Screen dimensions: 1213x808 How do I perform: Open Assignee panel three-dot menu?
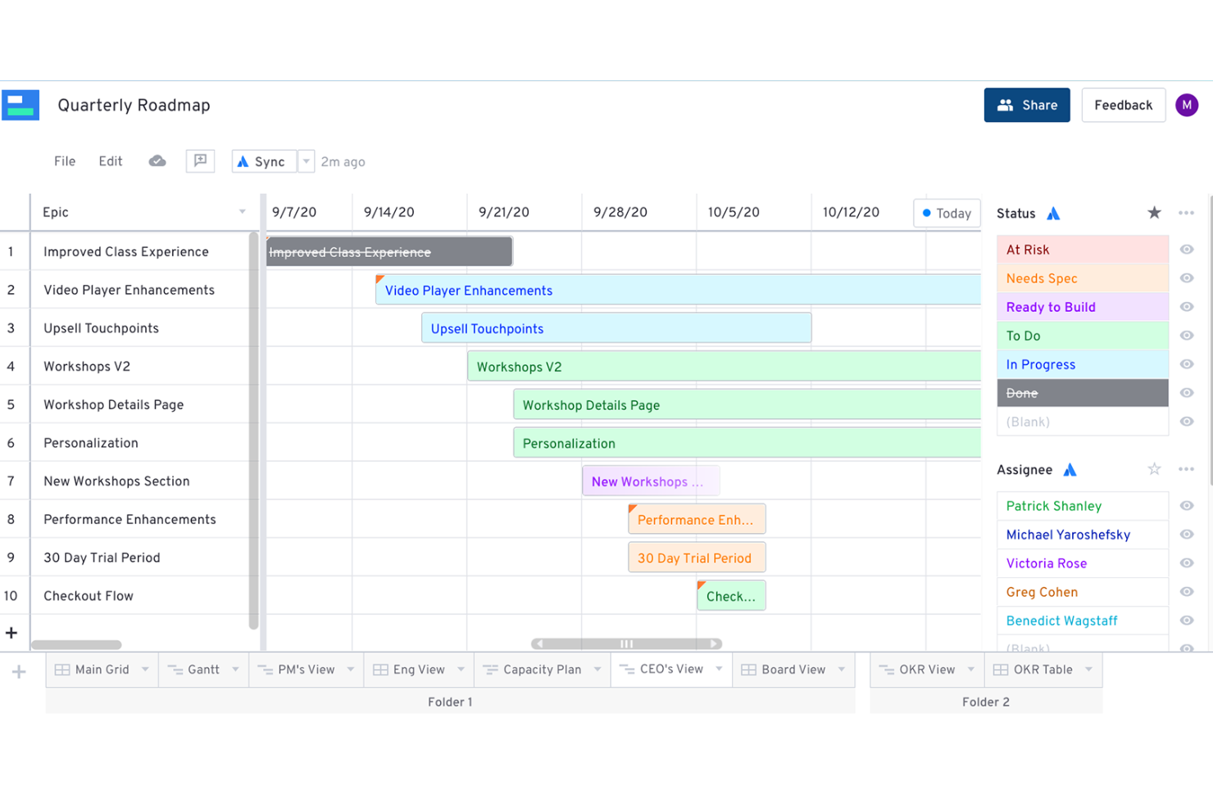1186,469
